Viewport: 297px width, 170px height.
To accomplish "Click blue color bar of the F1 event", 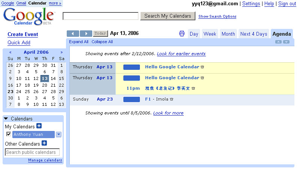I will click(132, 99).
